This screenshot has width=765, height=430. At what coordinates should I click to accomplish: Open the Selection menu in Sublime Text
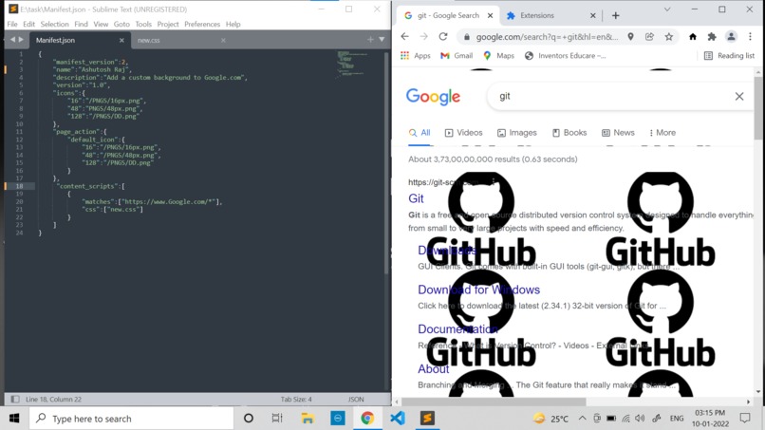54,24
